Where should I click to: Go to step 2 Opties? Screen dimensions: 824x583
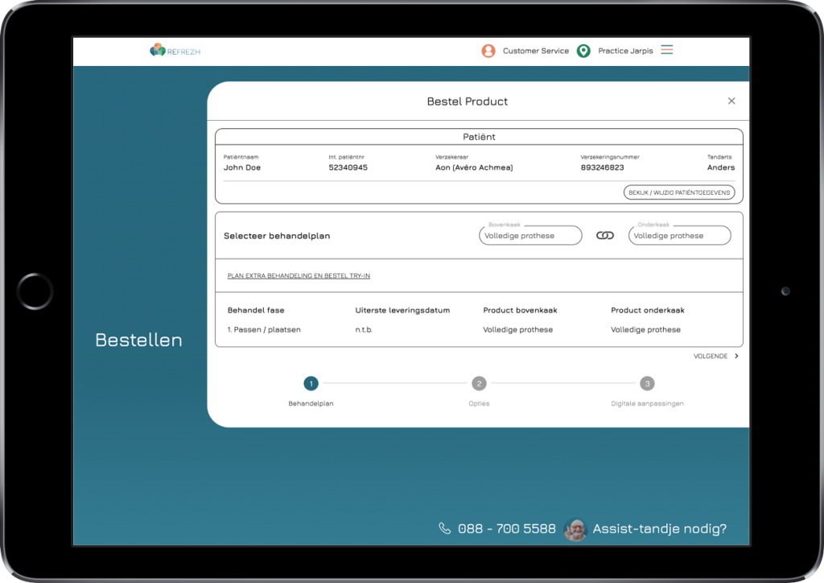(479, 384)
